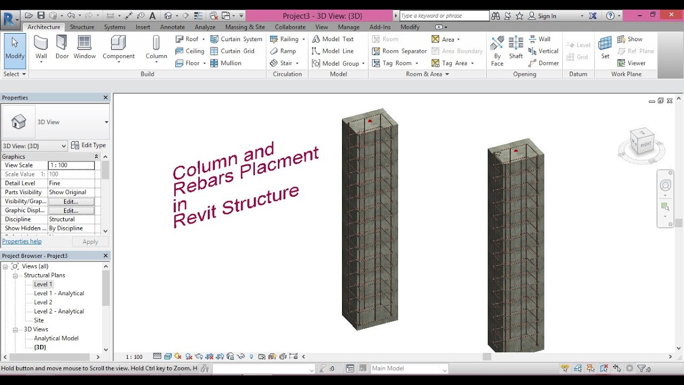
Task: Click the Vertical opening tool
Action: click(x=543, y=51)
